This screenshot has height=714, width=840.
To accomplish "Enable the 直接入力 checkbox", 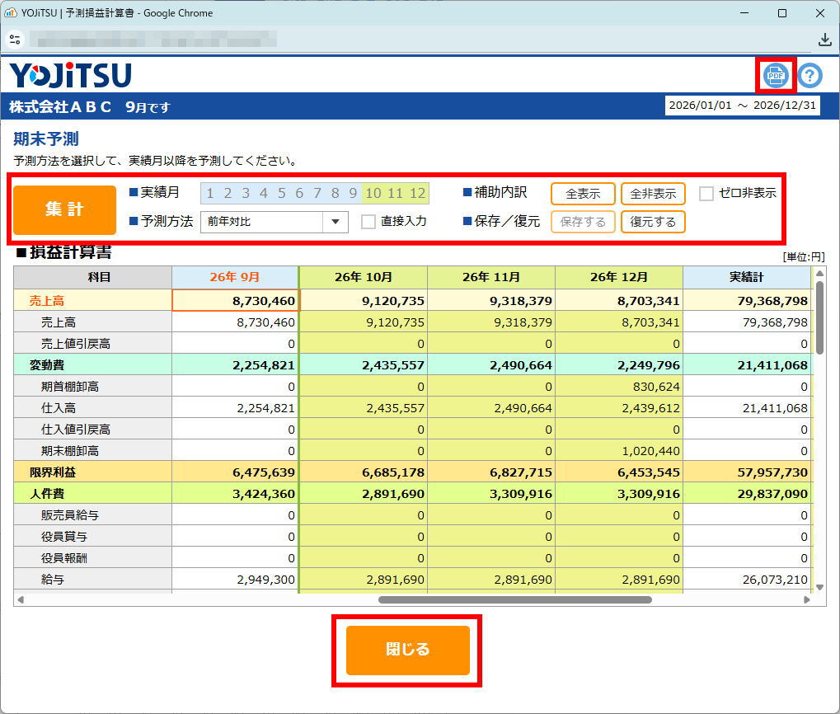I will click(368, 222).
